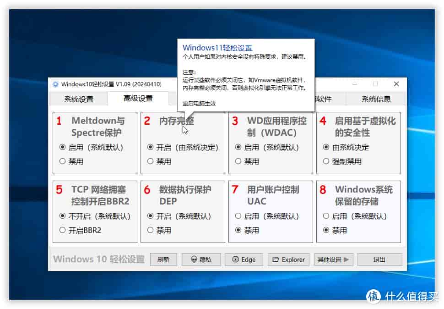Click the Meltdown与Spectre保护 heading
Viewport: 444px width, 309px height.
point(98,127)
